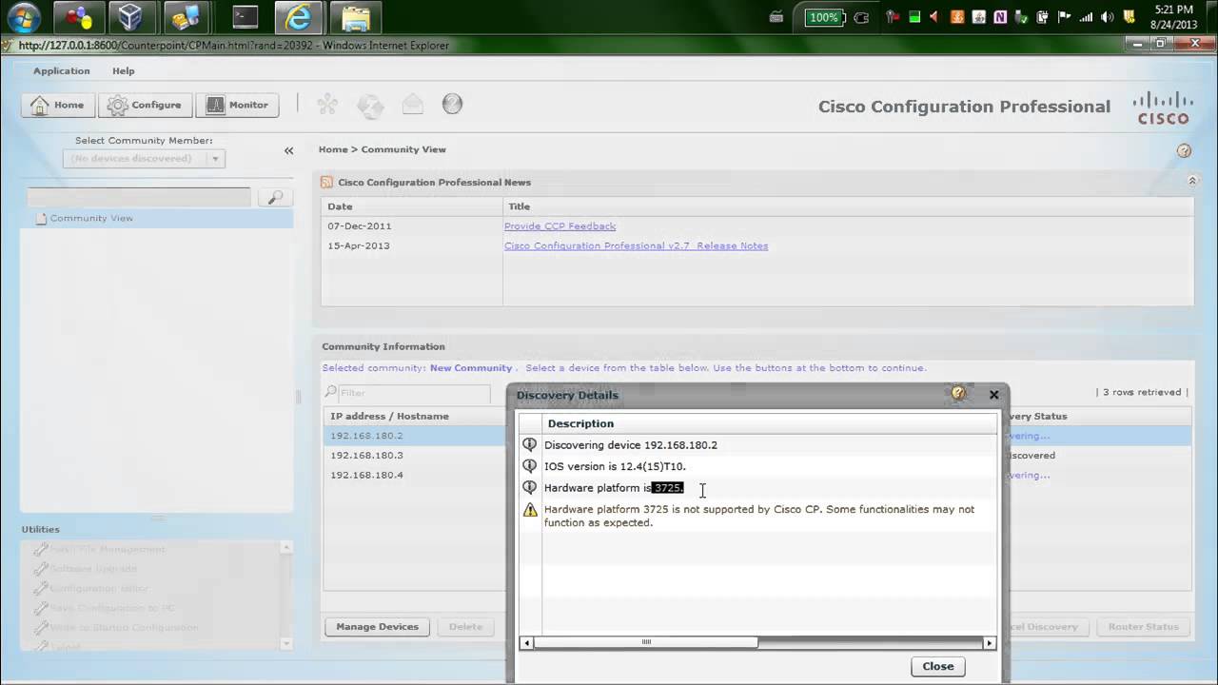Click info icon beside Discovering device row
This screenshot has width=1218, height=685.
click(x=530, y=444)
